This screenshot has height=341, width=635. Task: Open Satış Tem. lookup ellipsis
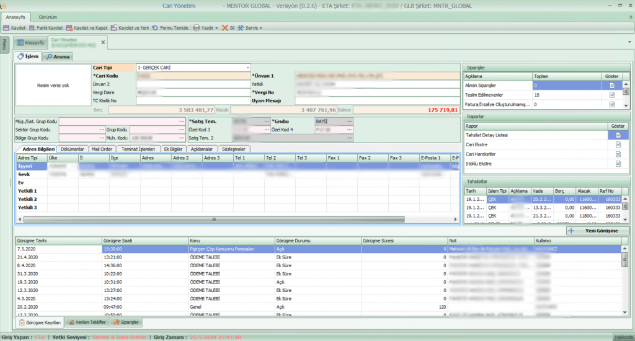tap(267, 122)
